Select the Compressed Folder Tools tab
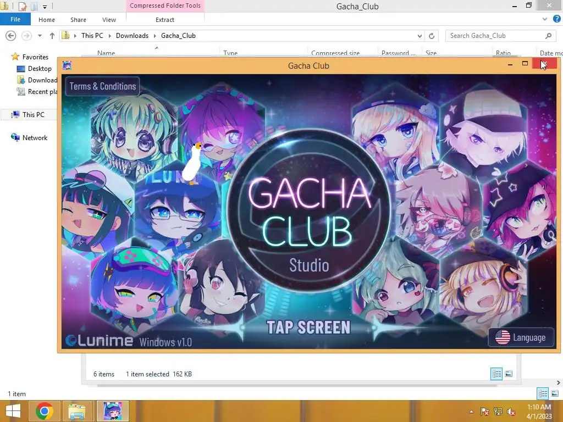The height and width of the screenshot is (422, 563). tap(165, 5)
